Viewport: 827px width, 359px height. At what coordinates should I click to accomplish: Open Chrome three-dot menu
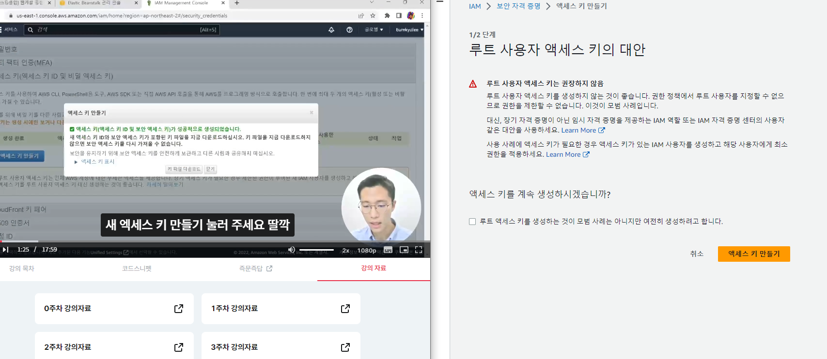422,15
